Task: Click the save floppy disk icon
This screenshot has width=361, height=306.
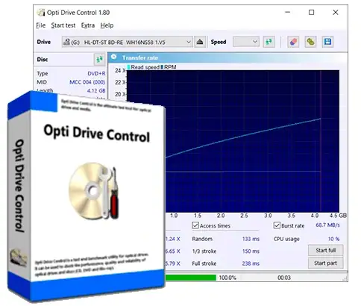Action: click(327, 42)
